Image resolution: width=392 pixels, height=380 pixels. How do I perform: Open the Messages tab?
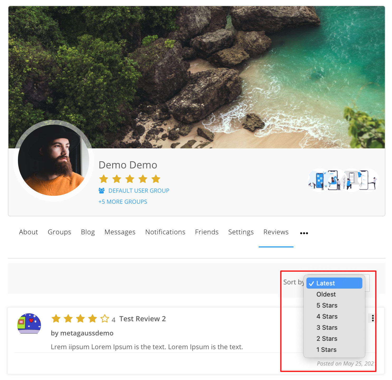120,232
